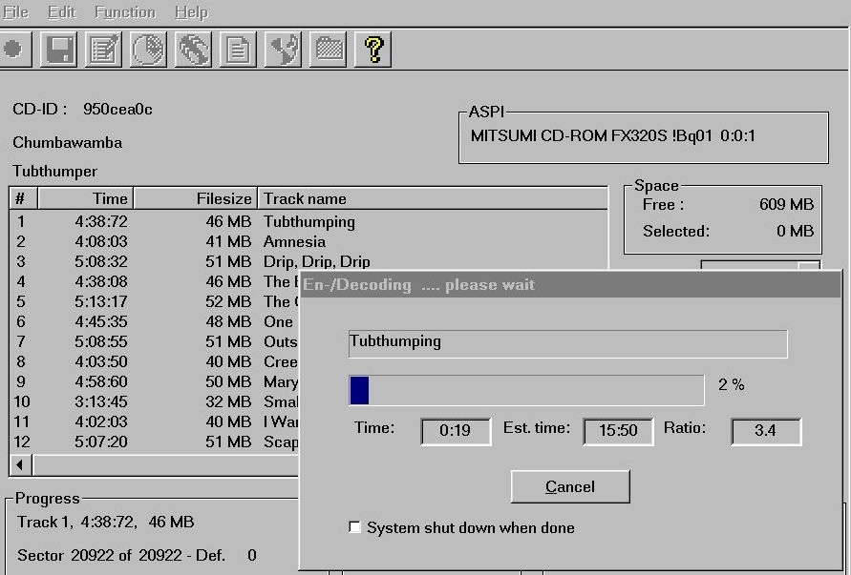This screenshot has width=851, height=575.
Task: Click the floppy disk save icon
Action: click(x=58, y=50)
